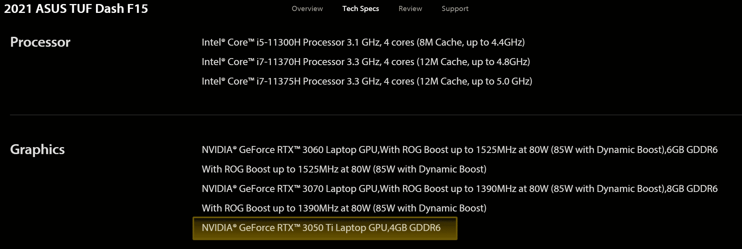Click the 8GB GDDR6 text on RTX 3070 line
The image size is (742, 249).
pos(692,189)
